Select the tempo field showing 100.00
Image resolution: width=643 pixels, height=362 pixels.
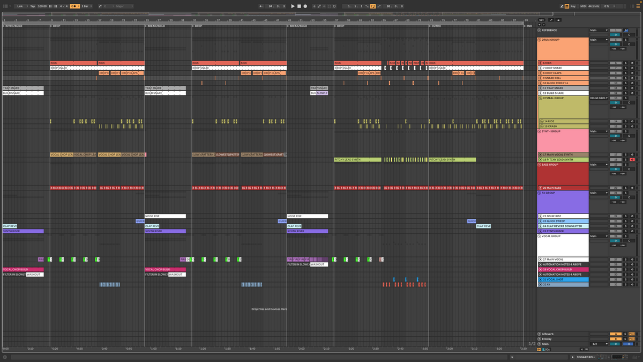[42, 6]
